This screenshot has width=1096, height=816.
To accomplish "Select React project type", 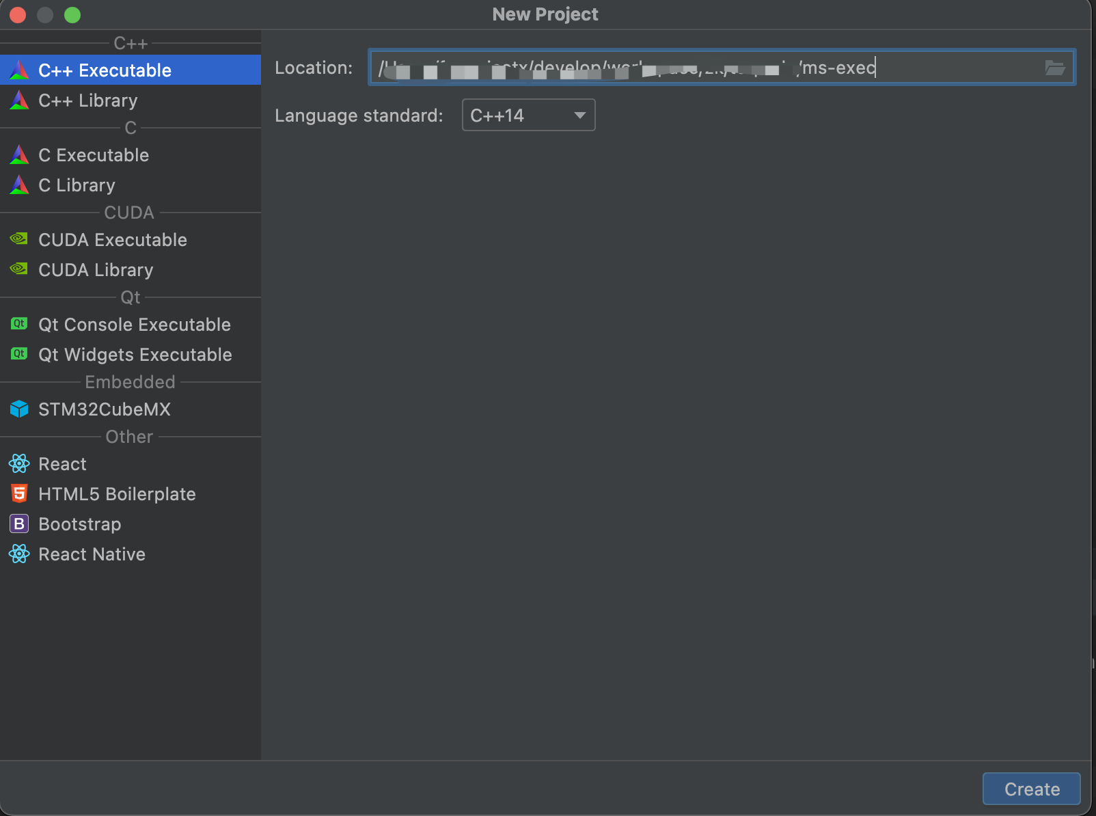I will (x=131, y=463).
